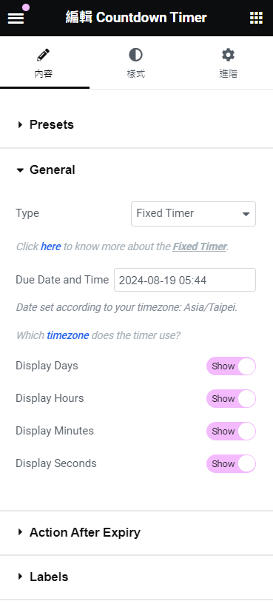
Task: Open the hamburger menu icon
Action: [x=16, y=18]
